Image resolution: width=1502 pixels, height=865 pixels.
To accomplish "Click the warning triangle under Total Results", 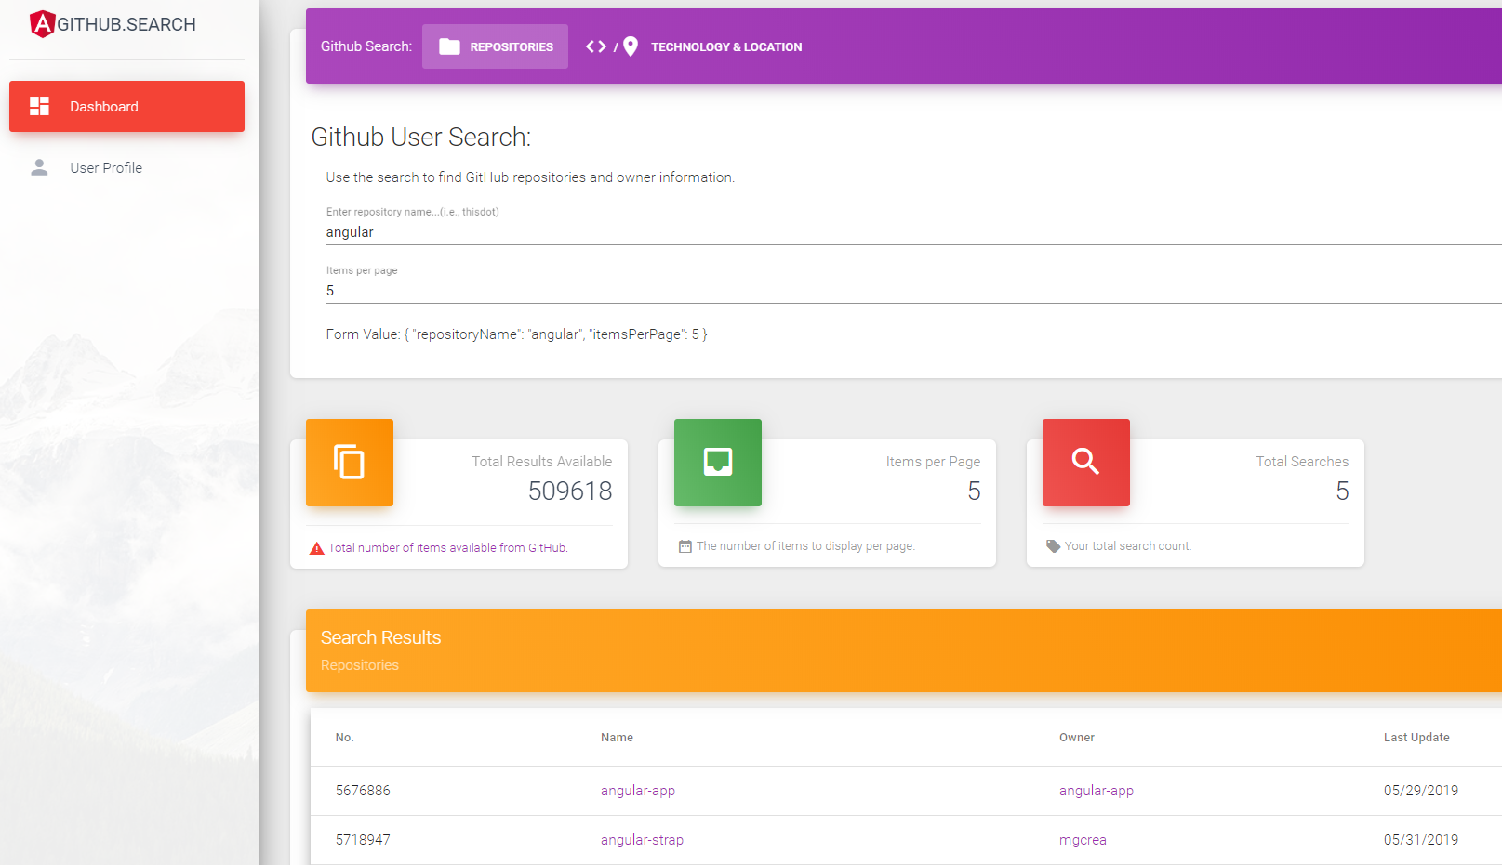I will click(317, 548).
